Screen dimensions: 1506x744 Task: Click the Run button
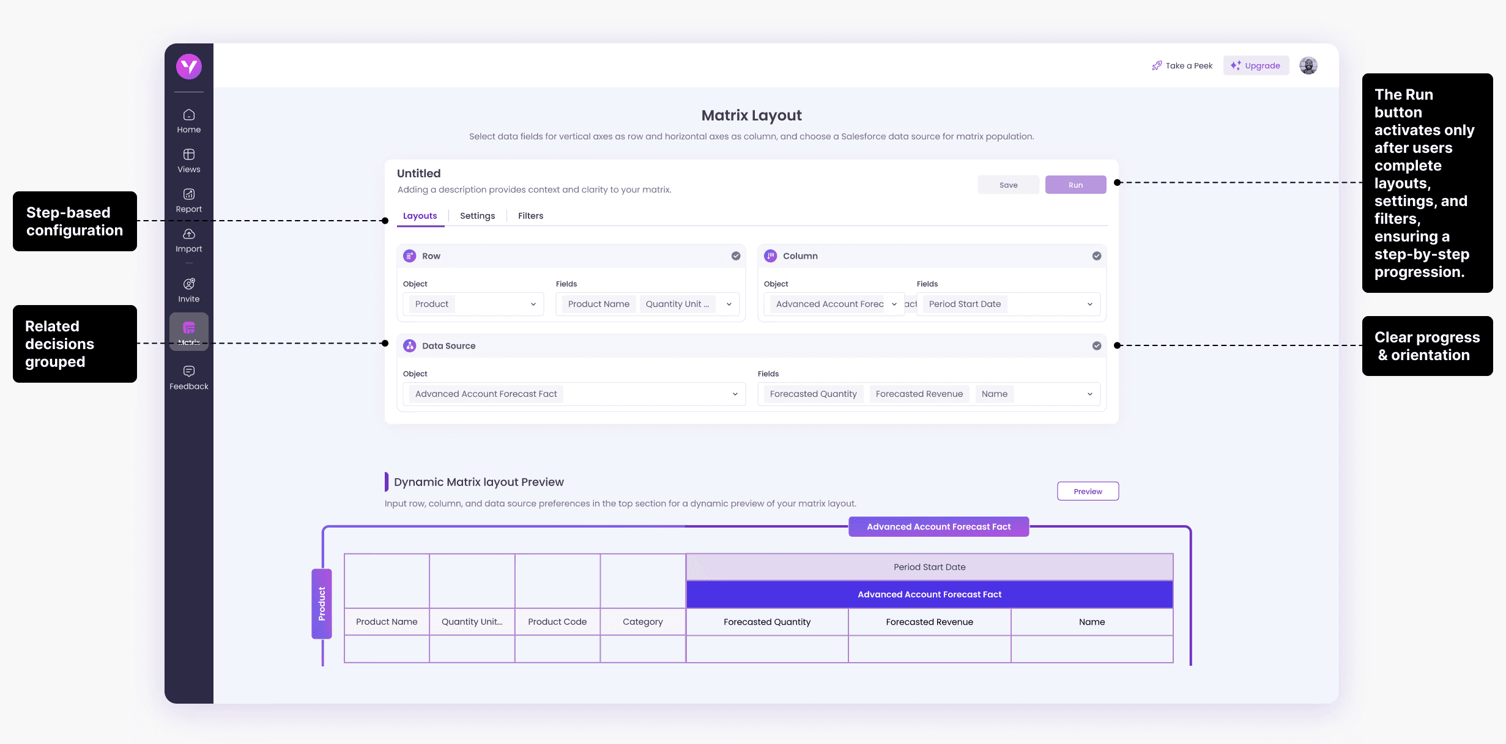coord(1075,185)
